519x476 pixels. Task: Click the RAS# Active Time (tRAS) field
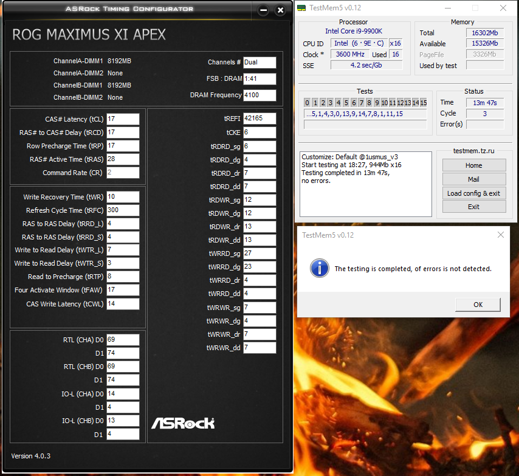pyautogui.click(x=123, y=159)
